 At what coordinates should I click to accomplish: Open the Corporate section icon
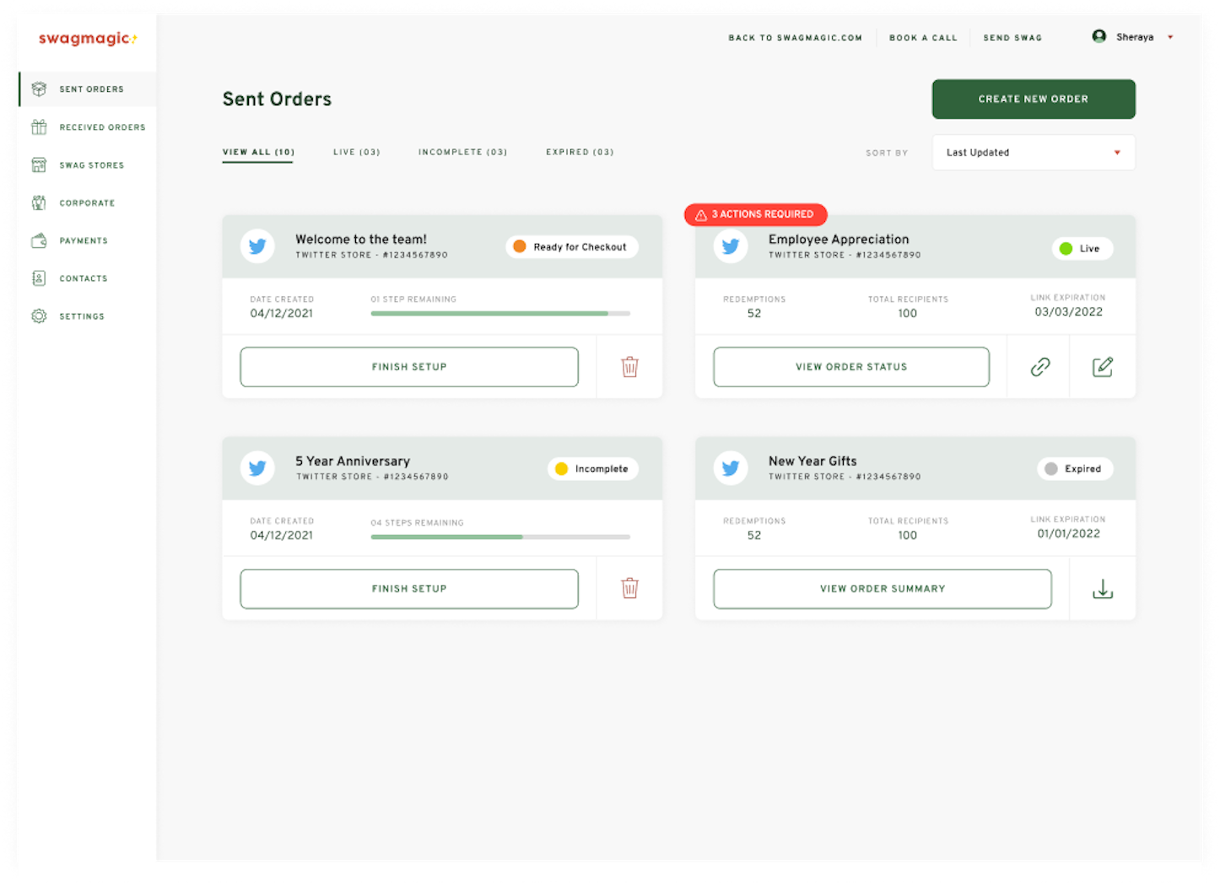pos(39,203)
